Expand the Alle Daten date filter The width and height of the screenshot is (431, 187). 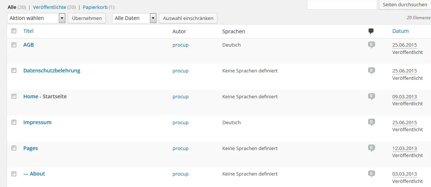tap(134, 18)
